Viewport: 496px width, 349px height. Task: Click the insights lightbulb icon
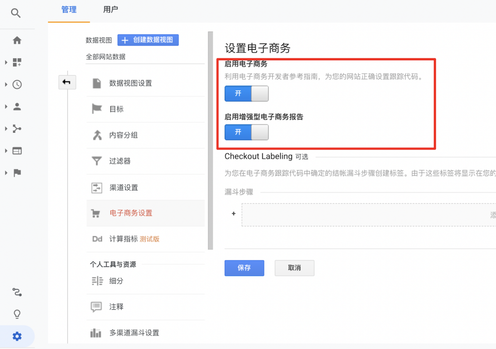pyautogui.click(x=17, y=314)
